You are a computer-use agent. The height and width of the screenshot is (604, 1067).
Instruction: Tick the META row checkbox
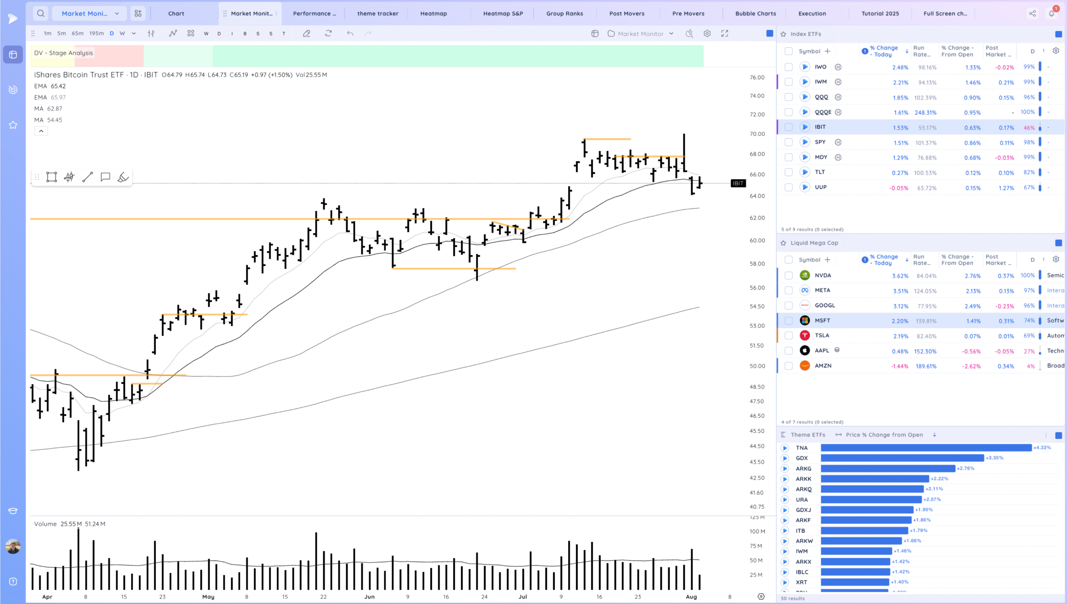(789, 291)
